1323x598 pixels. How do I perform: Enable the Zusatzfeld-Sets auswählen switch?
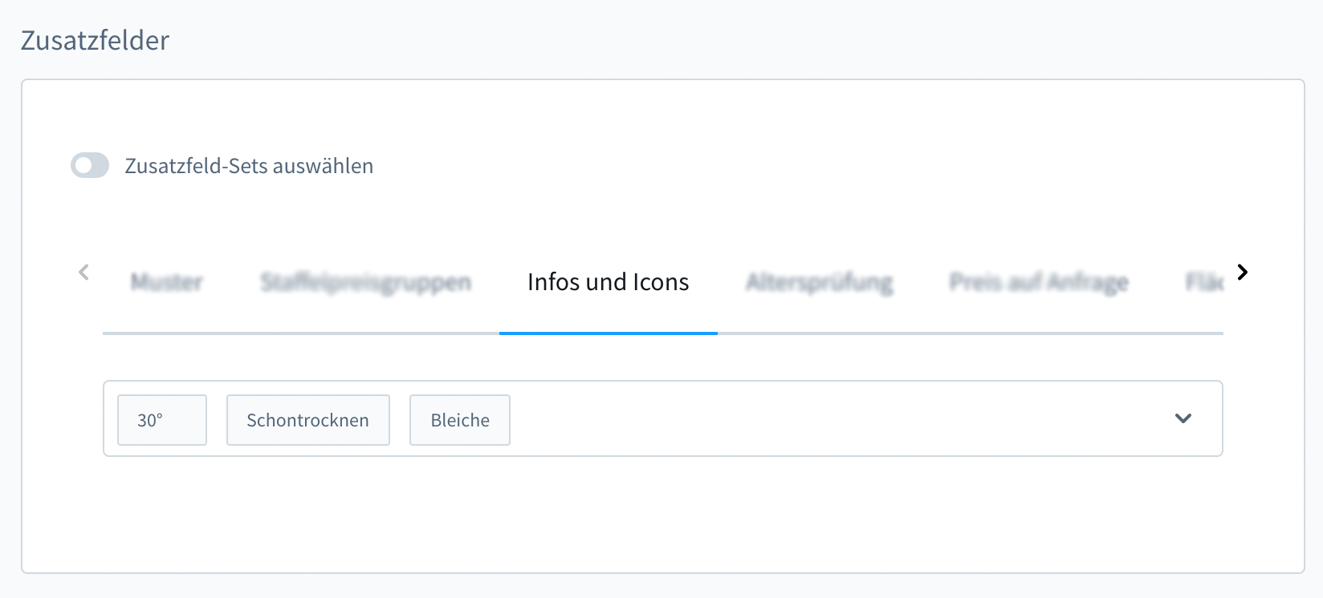point(90,166)
